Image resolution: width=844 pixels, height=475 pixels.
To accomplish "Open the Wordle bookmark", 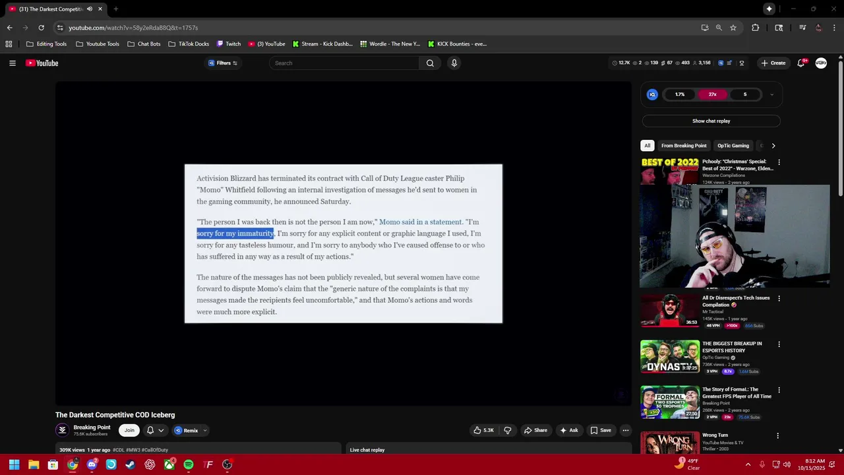I will (x=390, y=44).
